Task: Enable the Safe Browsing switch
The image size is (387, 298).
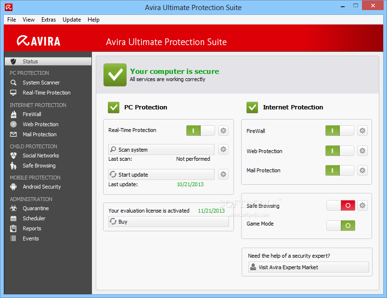Action: click(x=341, y=205)
